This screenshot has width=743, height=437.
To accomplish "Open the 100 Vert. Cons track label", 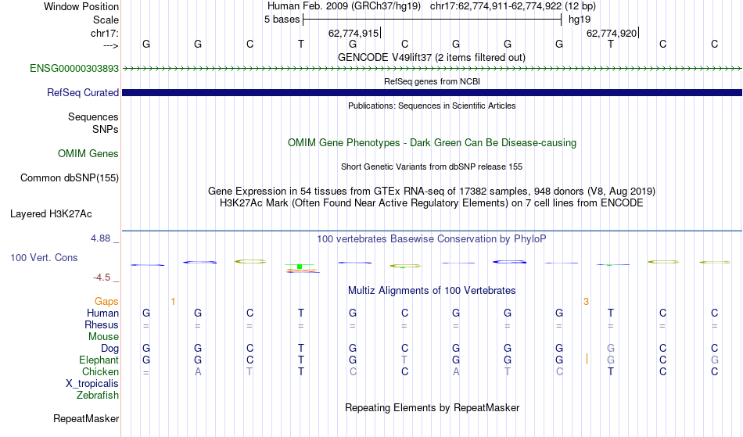I will coord(44,257).
